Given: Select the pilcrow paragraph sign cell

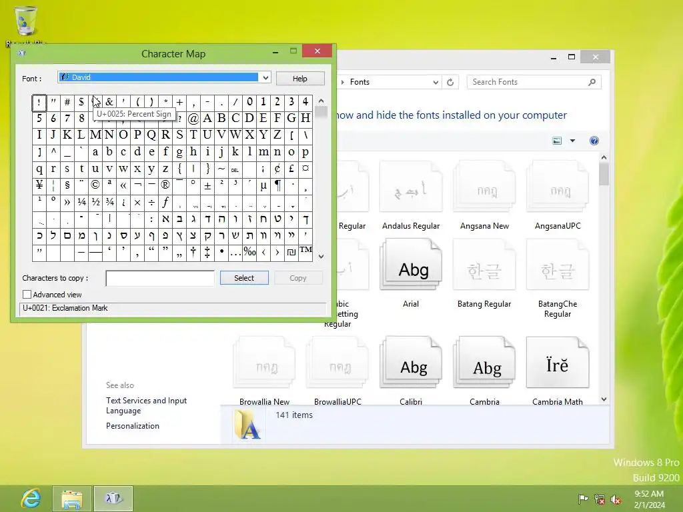Looking at the screenshot, I should [x=277, y=185].
